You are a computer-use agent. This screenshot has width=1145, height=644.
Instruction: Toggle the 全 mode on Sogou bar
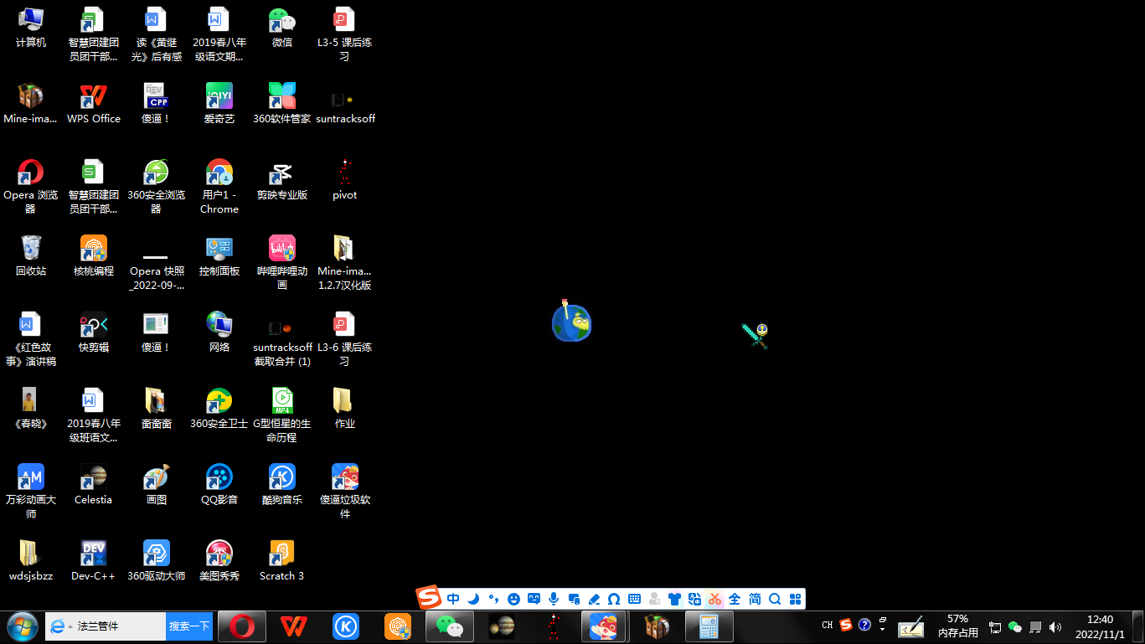[735, 599]
